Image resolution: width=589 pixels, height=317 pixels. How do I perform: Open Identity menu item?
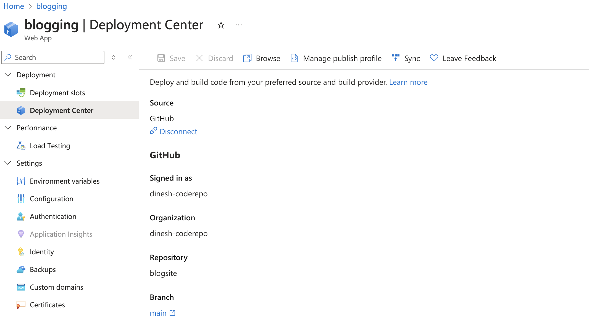69,252
